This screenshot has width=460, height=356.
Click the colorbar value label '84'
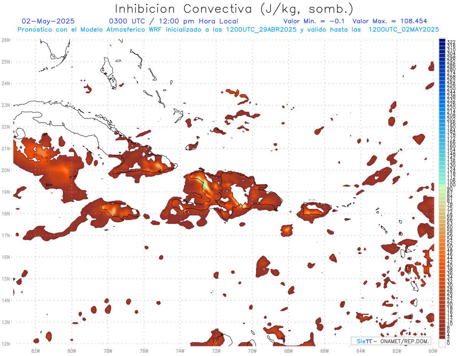450,197
